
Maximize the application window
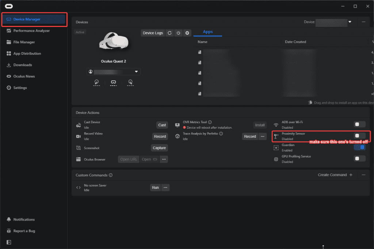(x=355, y=6)
